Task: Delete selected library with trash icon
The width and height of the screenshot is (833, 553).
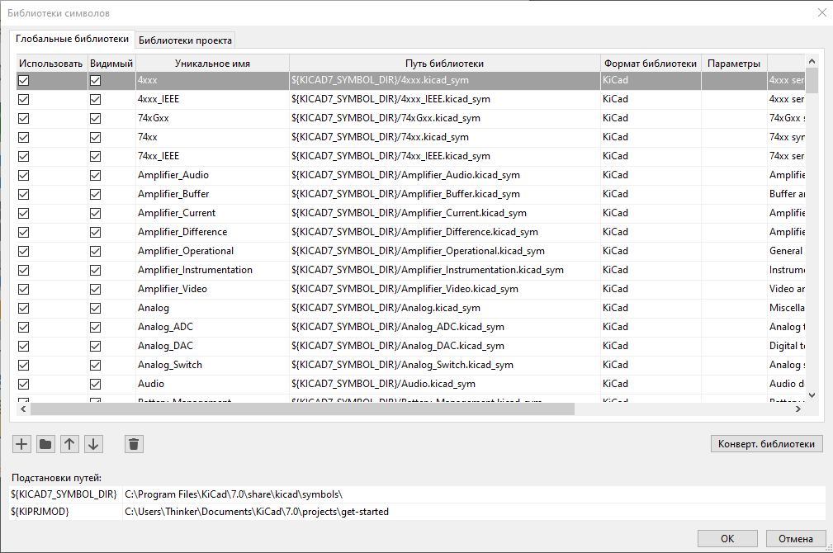Action: [x=135, y=444]
